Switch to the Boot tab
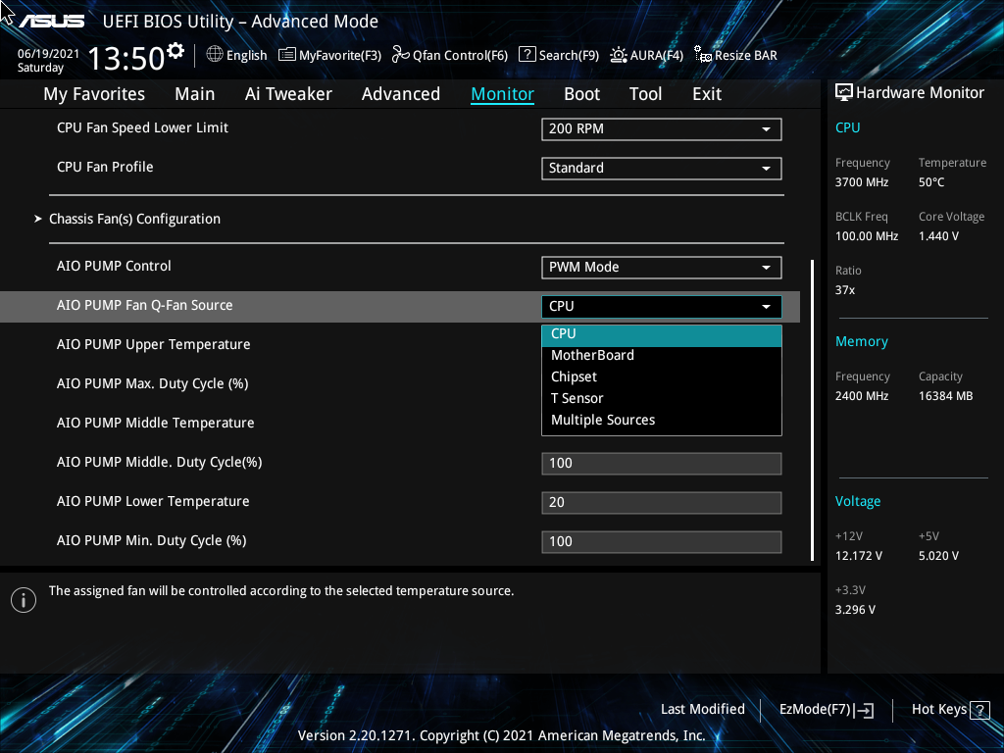Viewport: 1004px width, 753px height. [x=581, y=93]
